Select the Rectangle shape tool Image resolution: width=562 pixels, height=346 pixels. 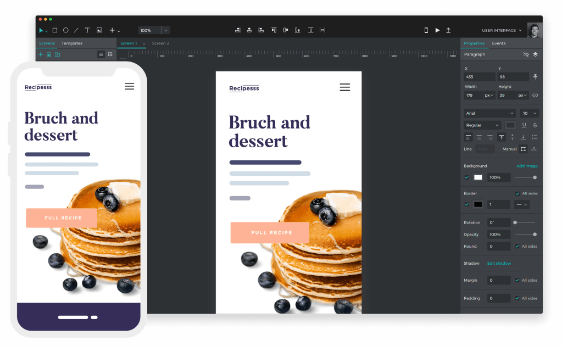pos(55,30)
